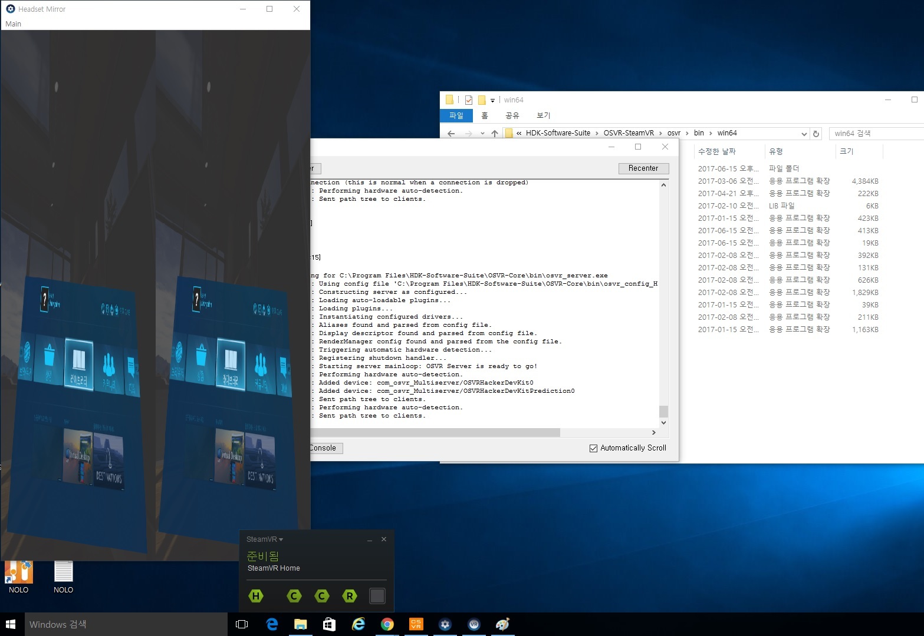This screenshot has width=924, height=636.
Task: Click the Explorer Back arrow
Action: coord(451,134)
